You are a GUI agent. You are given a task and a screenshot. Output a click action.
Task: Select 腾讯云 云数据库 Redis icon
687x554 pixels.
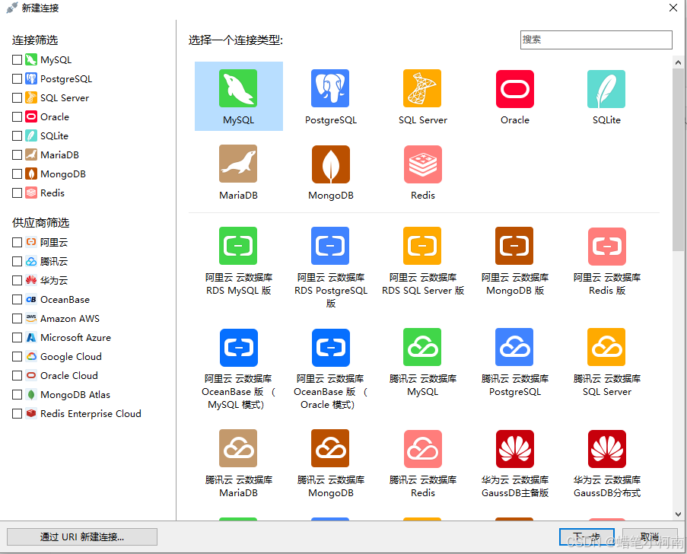(x=423, y=449)
